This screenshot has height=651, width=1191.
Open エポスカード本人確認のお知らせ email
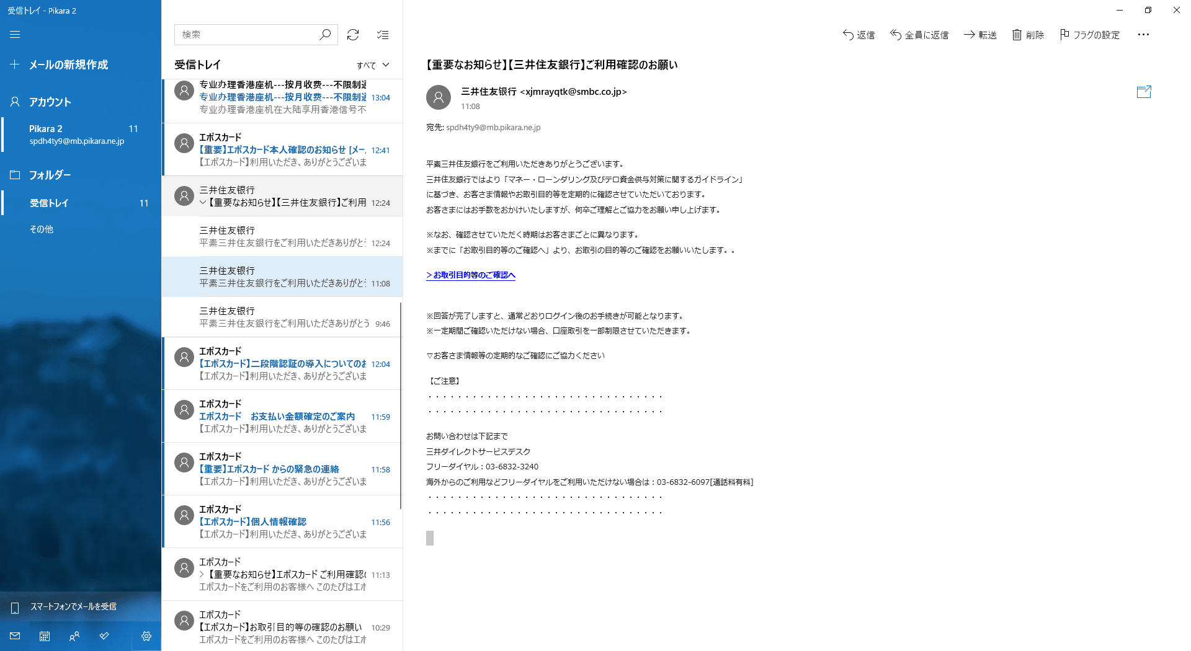pos(282,149)
